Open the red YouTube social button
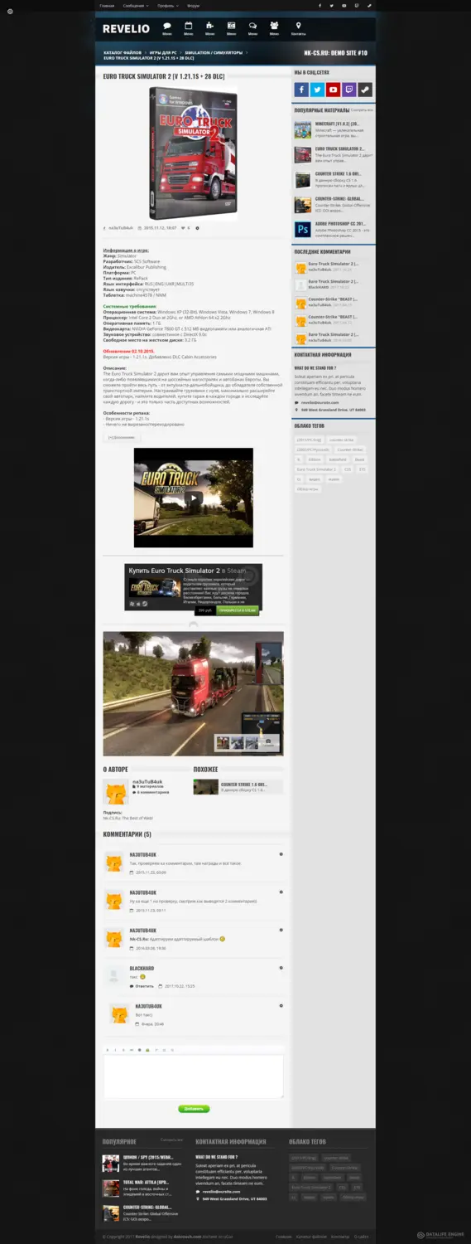Image resolution: width=471 pixels, height=1244 pixels. 333,90
